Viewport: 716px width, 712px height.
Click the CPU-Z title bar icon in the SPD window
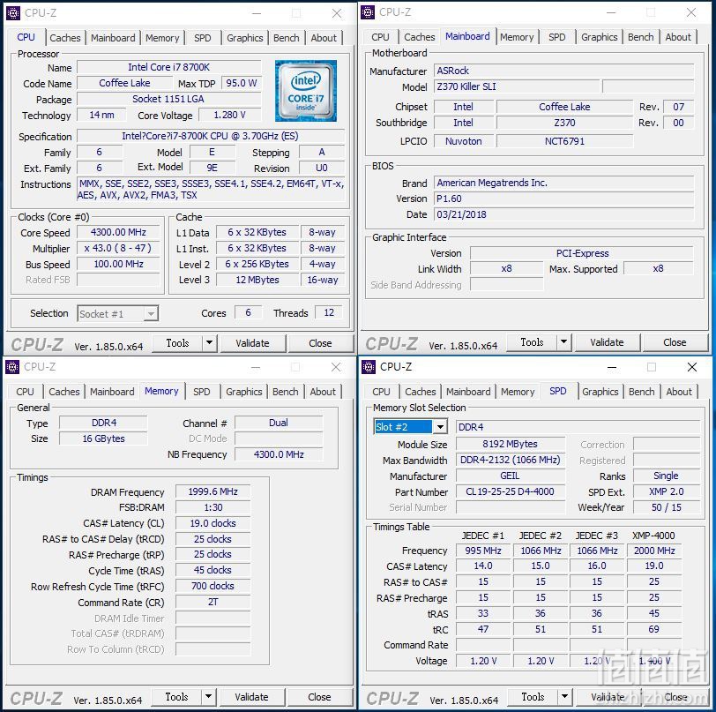[x=368, y=367]
